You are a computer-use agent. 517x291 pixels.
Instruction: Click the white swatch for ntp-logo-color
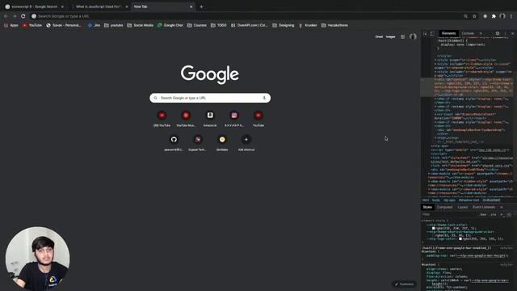coord(460,238)
